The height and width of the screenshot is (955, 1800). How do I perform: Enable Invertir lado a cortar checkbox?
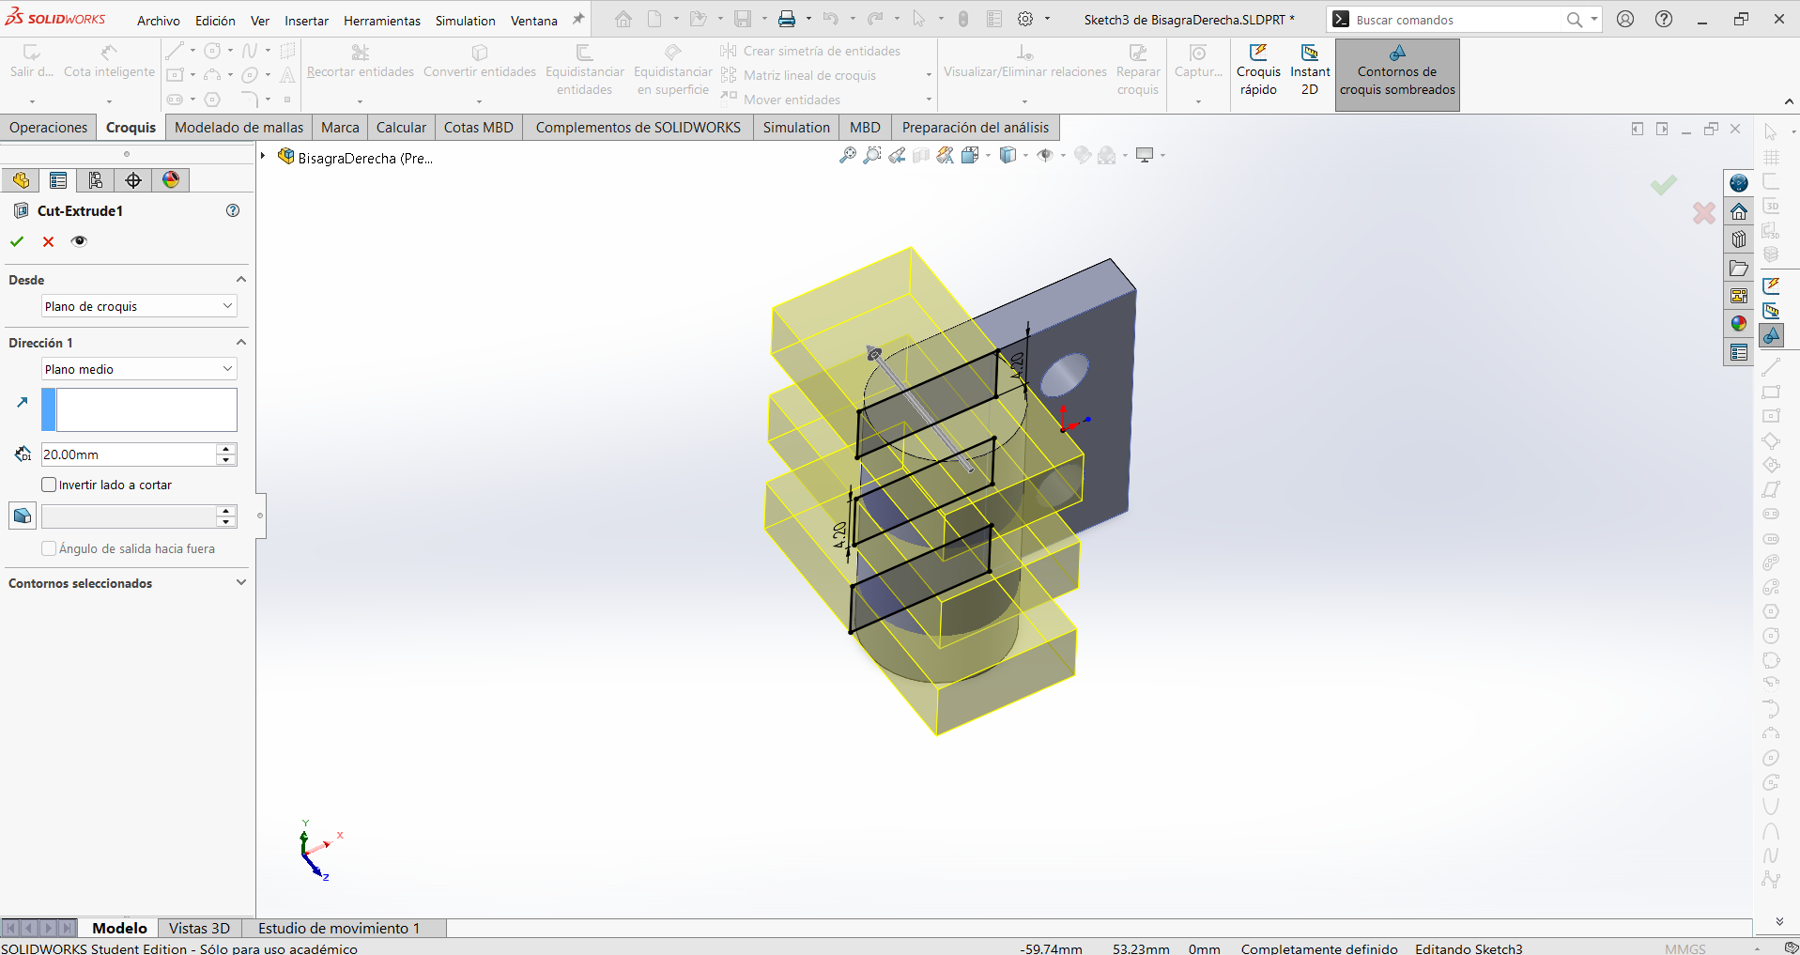49,485
